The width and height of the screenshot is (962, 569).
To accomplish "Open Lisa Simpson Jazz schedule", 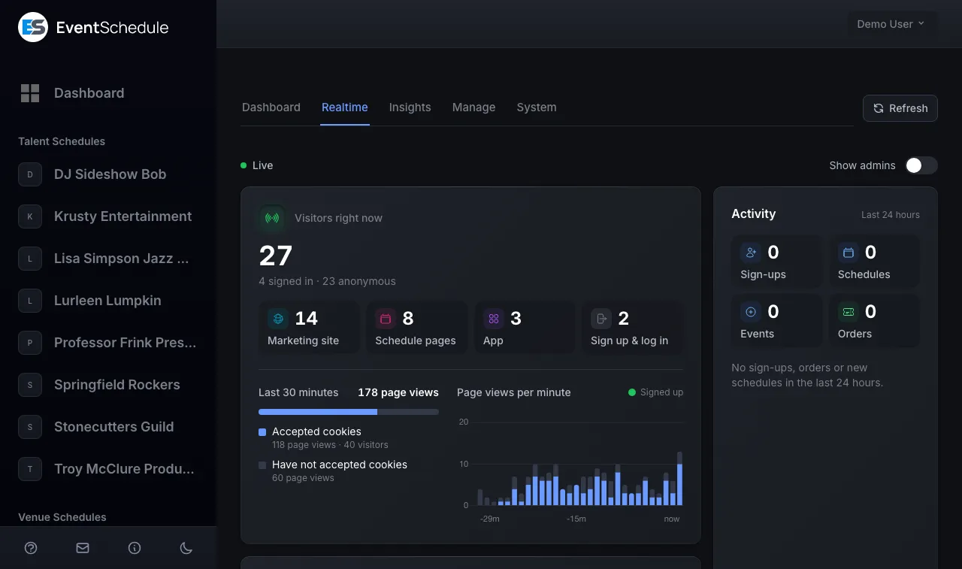I will [x=108, y=259].
